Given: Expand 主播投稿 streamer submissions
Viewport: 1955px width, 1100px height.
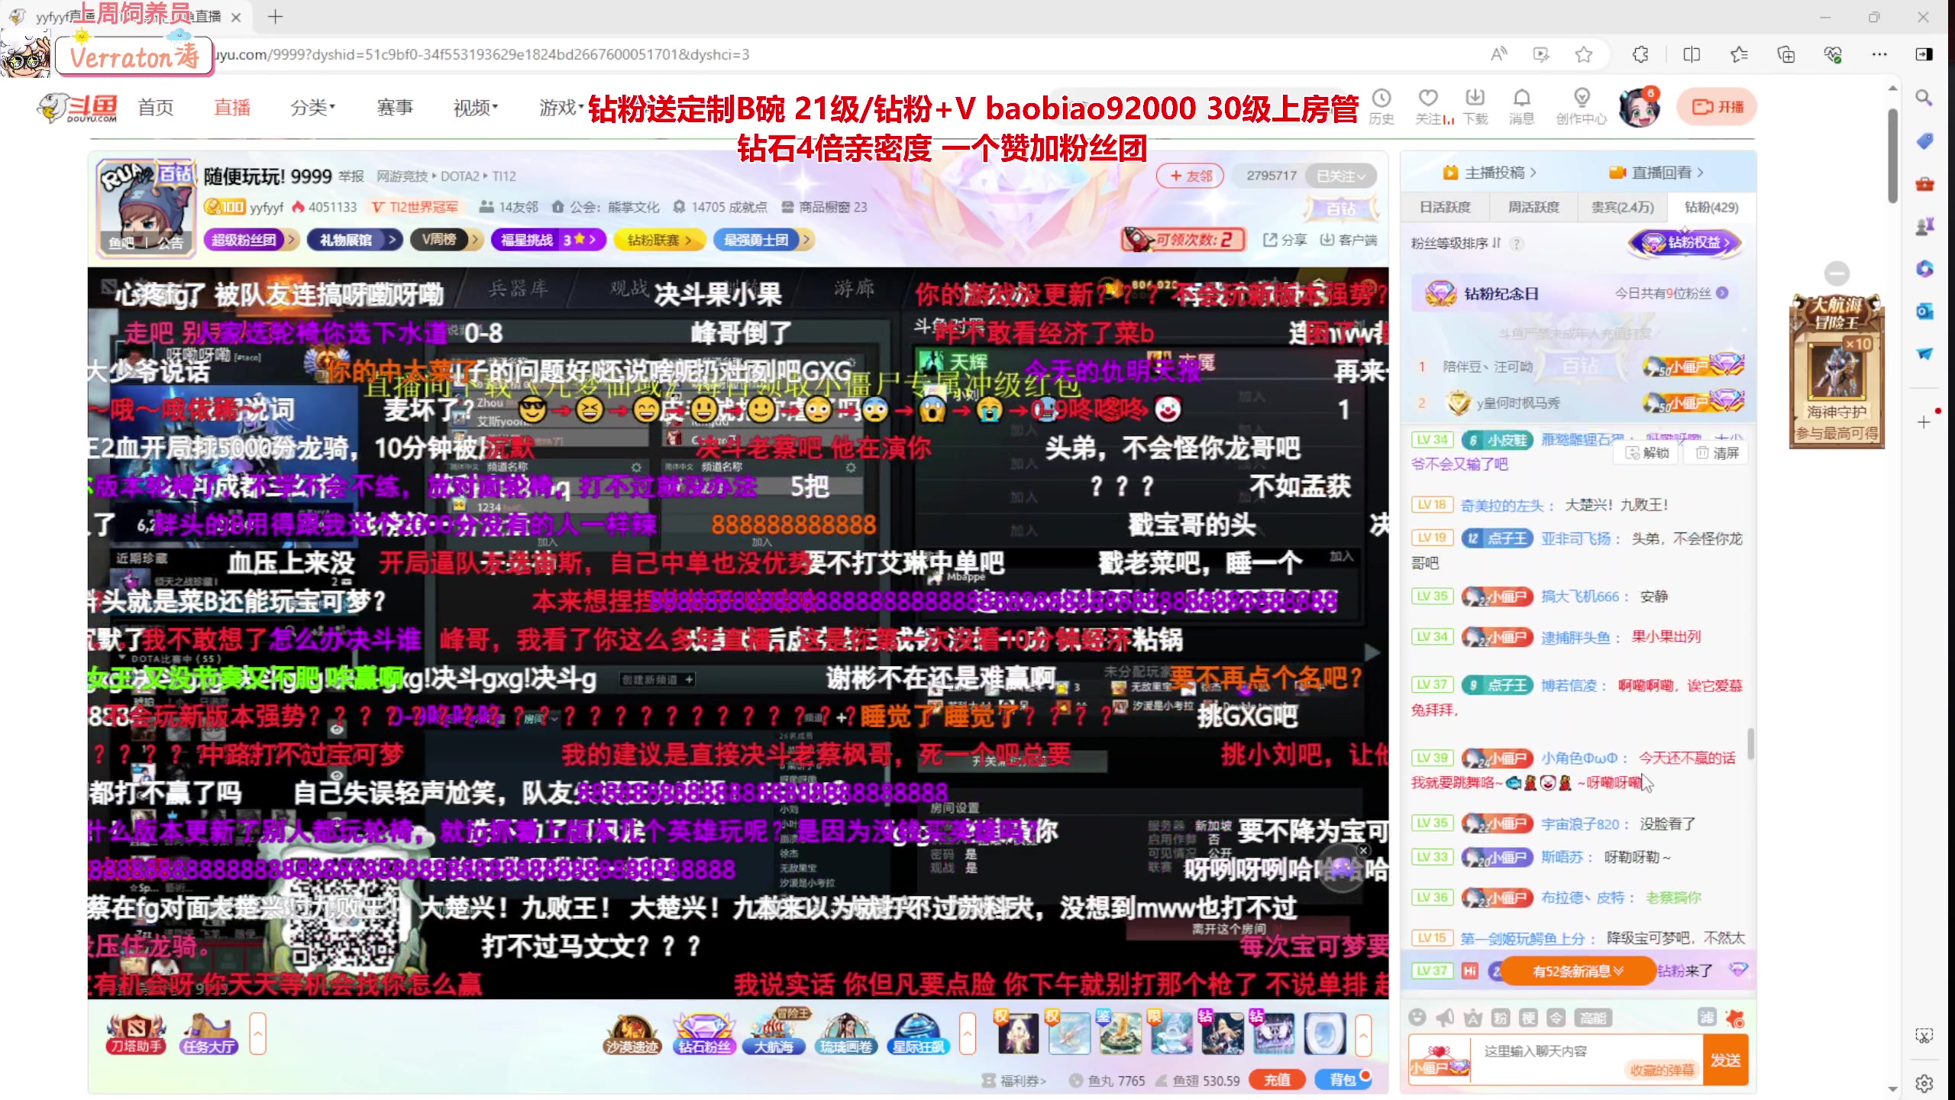Looking at the screenshot, I should (1490, 173).
